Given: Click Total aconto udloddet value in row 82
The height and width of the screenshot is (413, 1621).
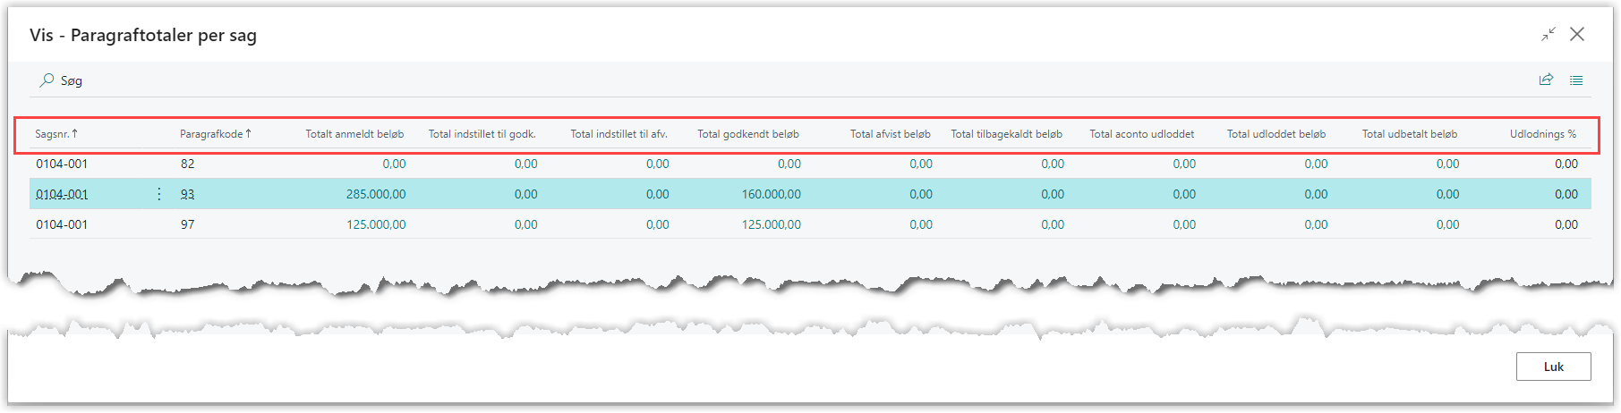Looking at the screenshot, I should (1184, 164).
